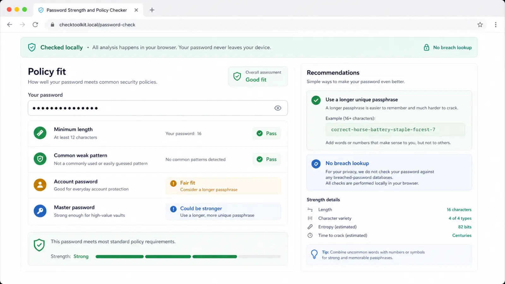Bookmark this page with the star icon

pos(480,25)
